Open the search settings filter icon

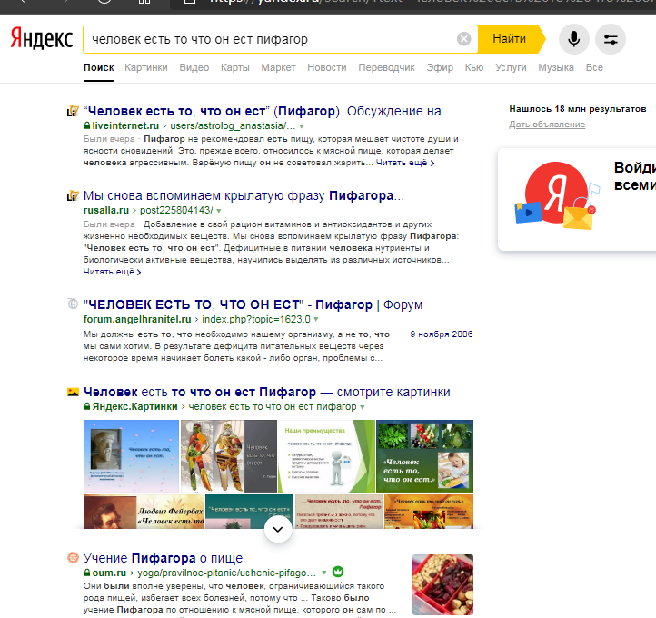611,39
